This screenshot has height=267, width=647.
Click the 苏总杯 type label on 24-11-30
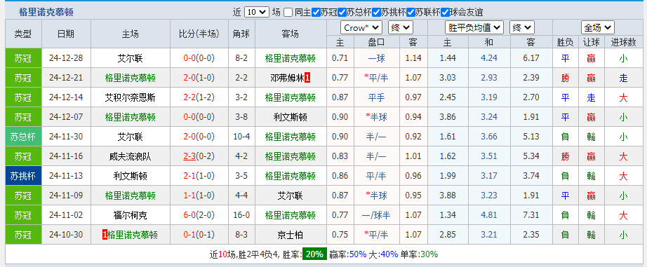point(24,137)
